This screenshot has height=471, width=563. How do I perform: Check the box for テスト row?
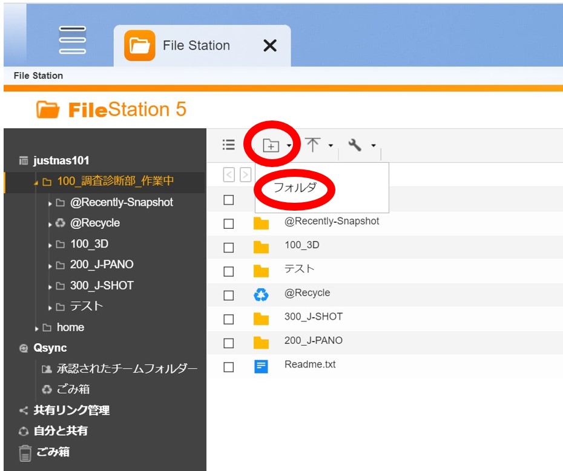[229, 271]
